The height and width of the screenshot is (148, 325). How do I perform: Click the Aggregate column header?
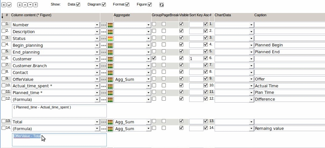coord(122,15)
